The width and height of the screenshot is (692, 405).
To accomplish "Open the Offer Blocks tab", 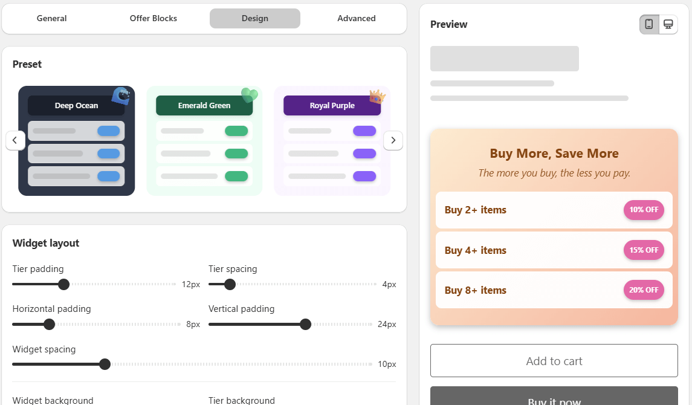I will pos(153,19).
